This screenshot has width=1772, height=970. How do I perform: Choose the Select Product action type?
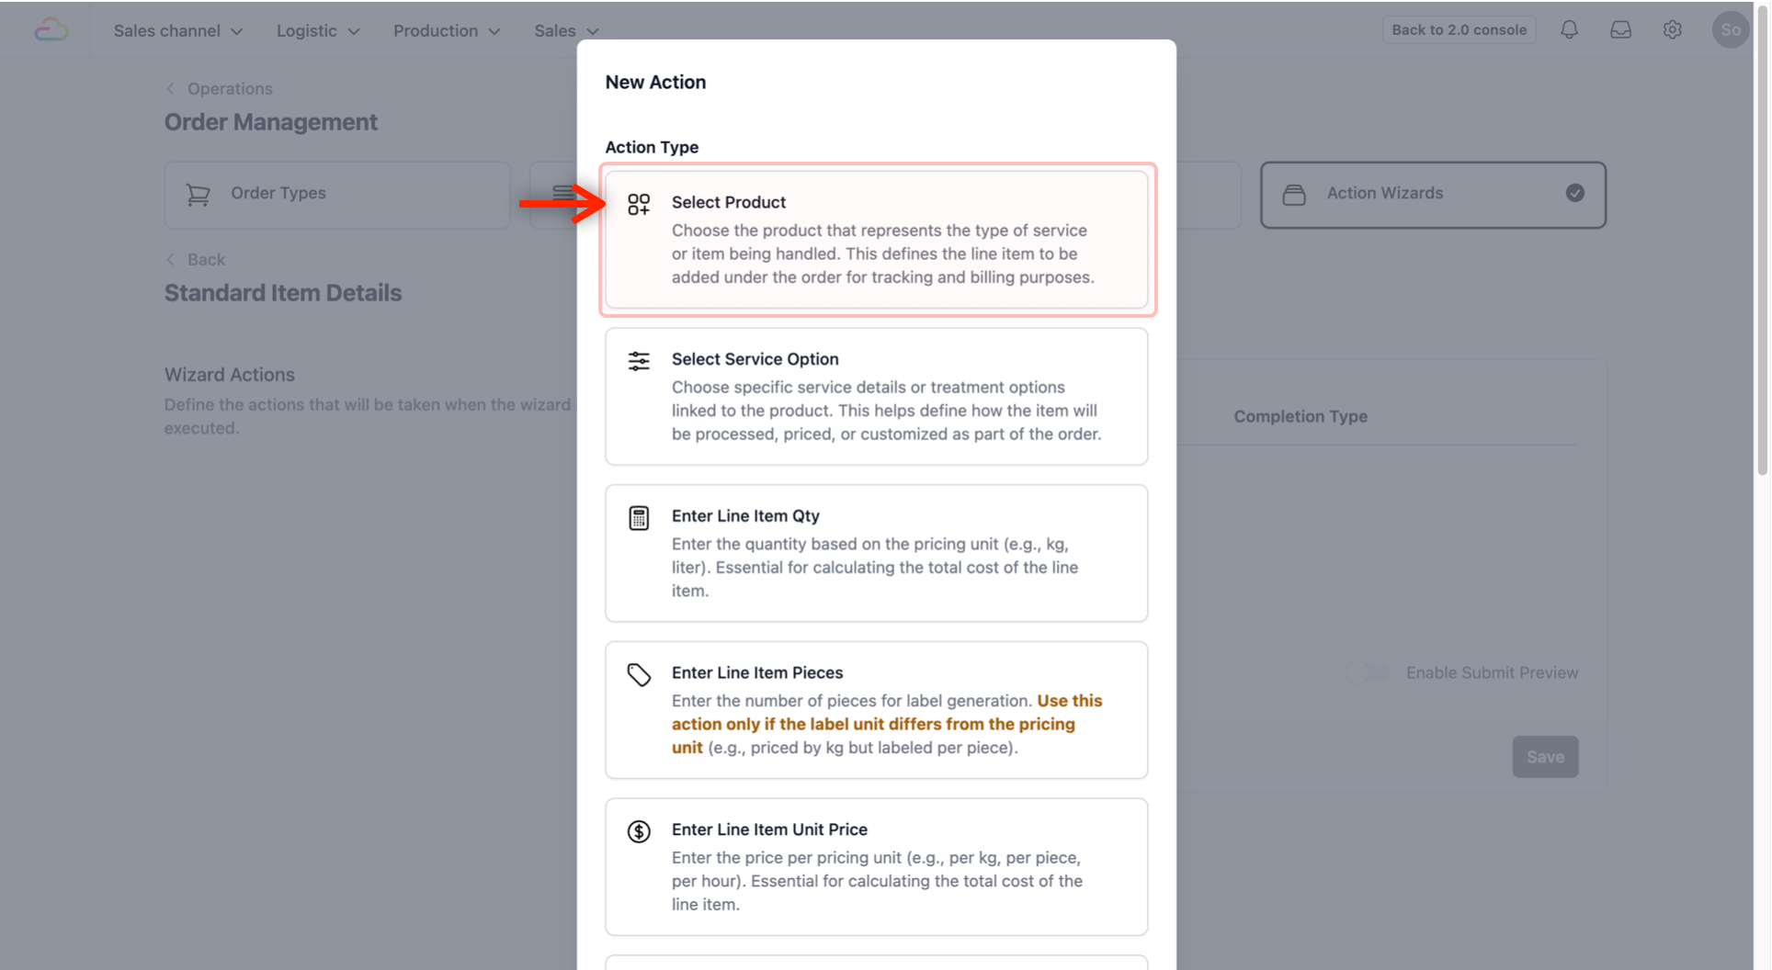coord(876,240)
